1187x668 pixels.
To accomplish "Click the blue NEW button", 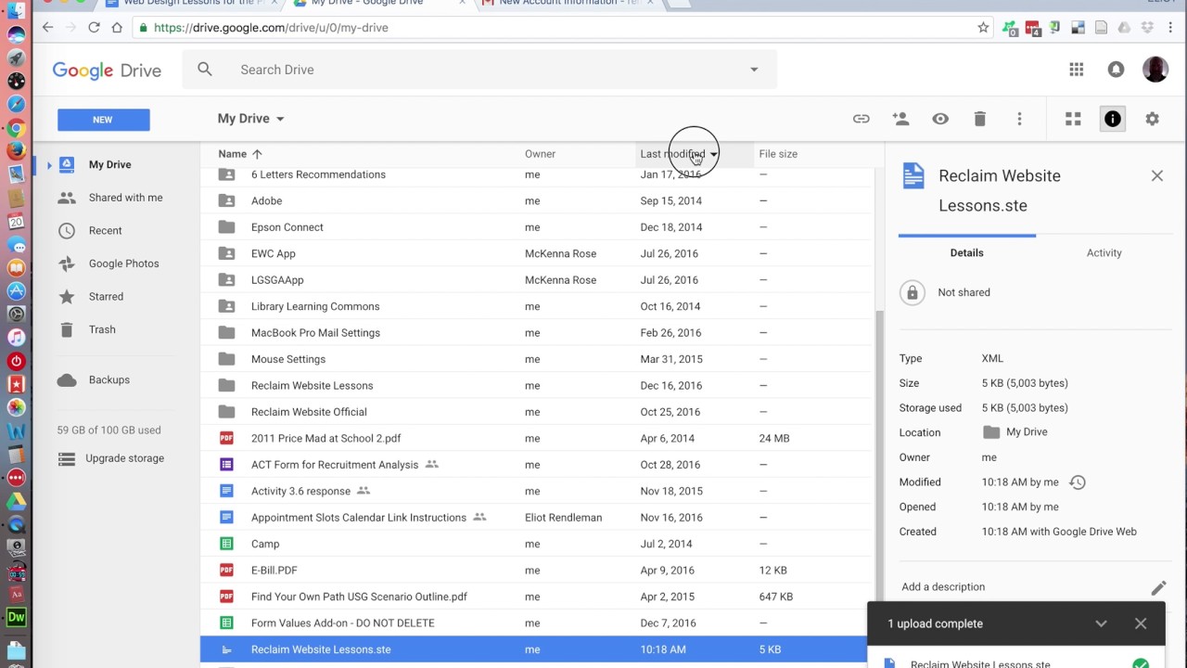I will pos(103,120).
